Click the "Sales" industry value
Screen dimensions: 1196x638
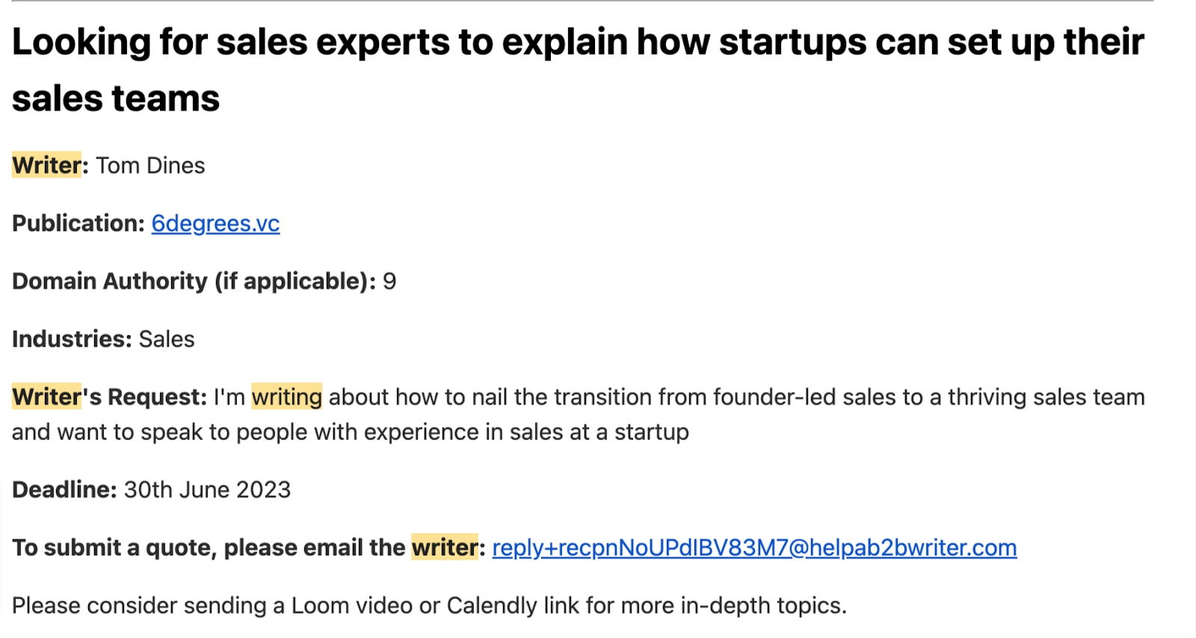point(167,339)
